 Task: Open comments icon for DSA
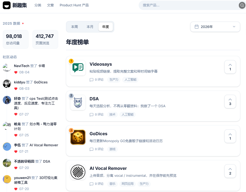click(x=92, y=115)
